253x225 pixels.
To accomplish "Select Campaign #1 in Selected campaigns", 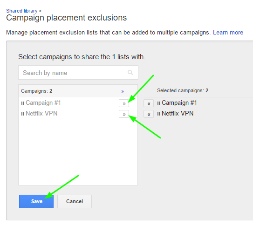I will 179,103.
